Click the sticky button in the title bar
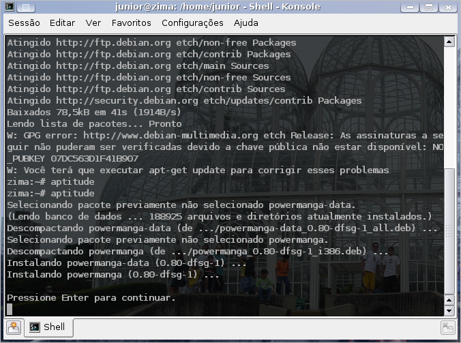 pyautogui.click(x=26, y=7)
